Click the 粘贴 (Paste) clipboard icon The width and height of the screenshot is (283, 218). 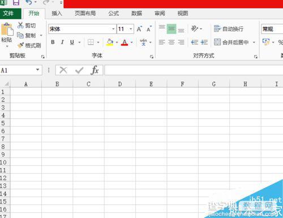click(7, 29)
